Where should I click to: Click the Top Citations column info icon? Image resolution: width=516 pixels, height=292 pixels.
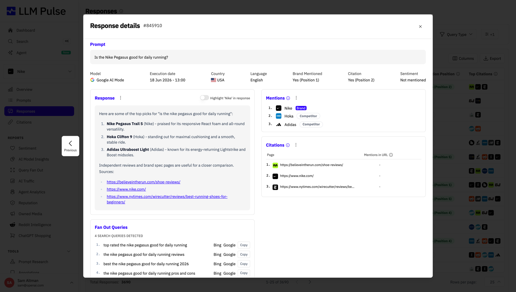[496, 74]
